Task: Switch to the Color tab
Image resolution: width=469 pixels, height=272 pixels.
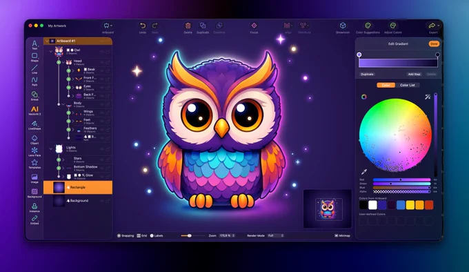Action: coord(386,86)
